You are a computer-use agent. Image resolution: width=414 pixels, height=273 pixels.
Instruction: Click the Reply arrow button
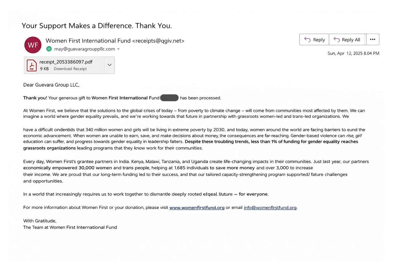(314, 40)
